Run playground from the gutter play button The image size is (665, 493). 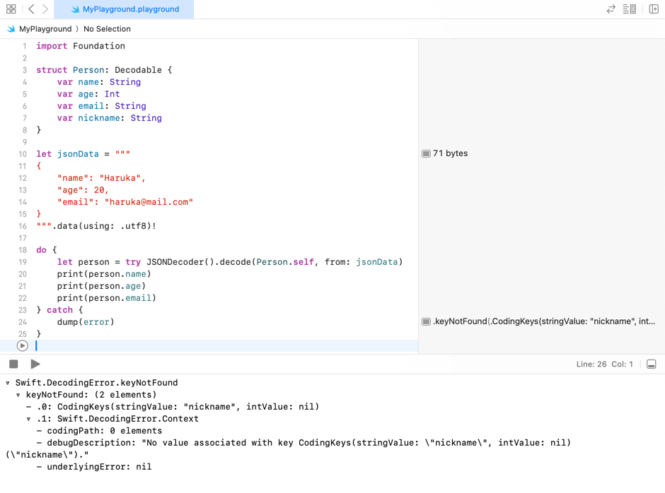click(x=22, y=345)
